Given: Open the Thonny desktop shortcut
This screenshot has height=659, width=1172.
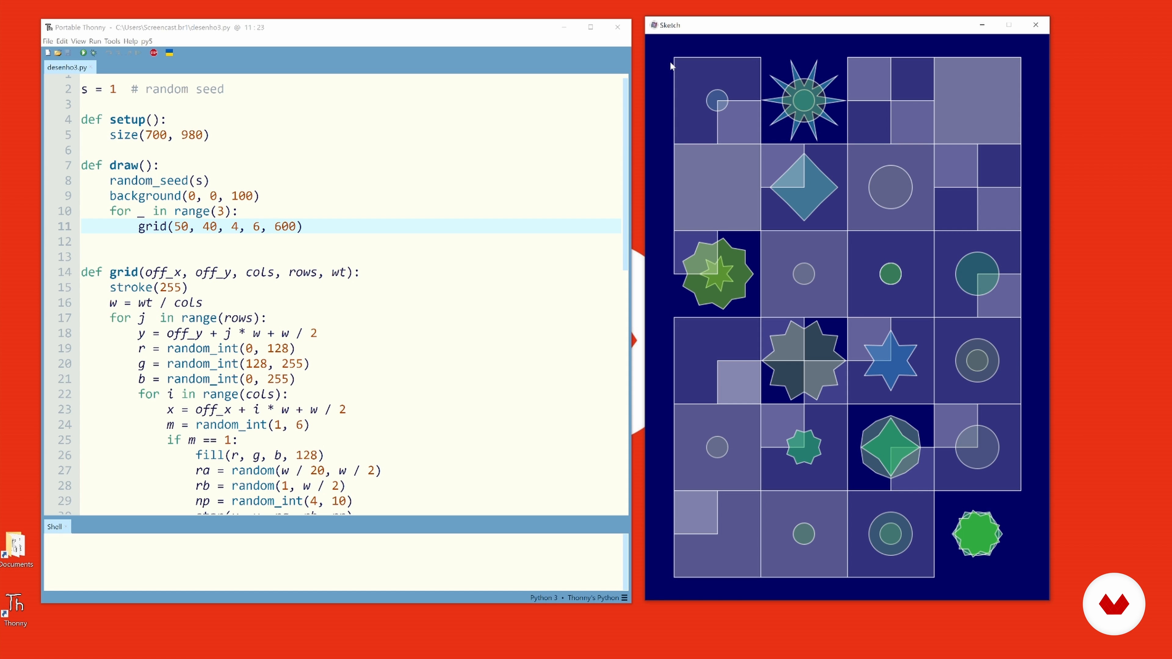Looking at the screenshot, I should point(15,610).
